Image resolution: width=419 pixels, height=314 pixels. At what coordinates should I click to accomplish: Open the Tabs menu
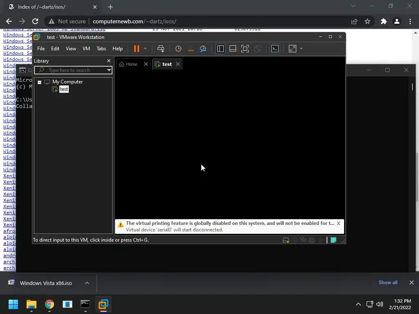pyautogui.click(x=101, y=49)
